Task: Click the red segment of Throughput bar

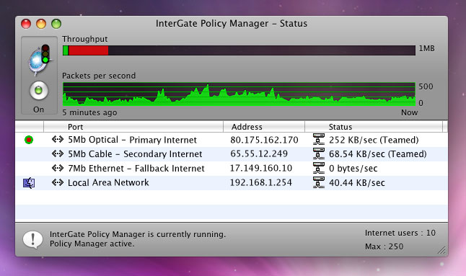Action: [88, 50]
